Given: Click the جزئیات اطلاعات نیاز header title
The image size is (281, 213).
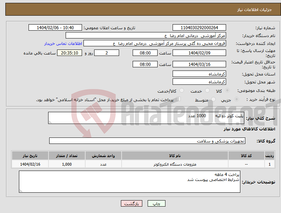Looking at the screenshot, I should click(x=254, y=10).
